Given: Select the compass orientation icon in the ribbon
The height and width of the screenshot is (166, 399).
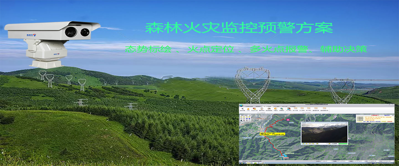Looking at the screenshot, I should click(x=269, y=109).
